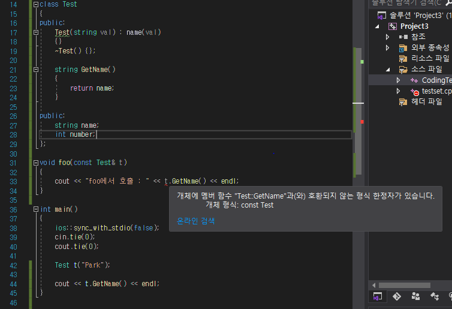Click 'string name;' on line 27
Image resolution: width=452 pixels, height=309 pixels.
click(77, 125)
